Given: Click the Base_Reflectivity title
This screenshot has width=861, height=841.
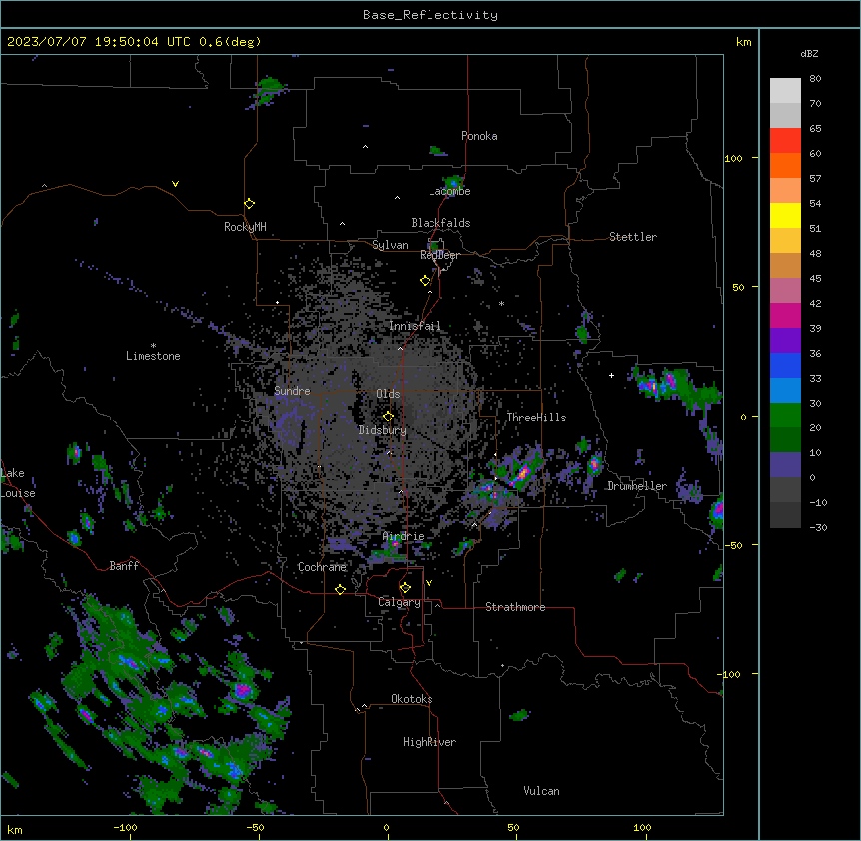Looking at the screenshot, I should point(430,15).
